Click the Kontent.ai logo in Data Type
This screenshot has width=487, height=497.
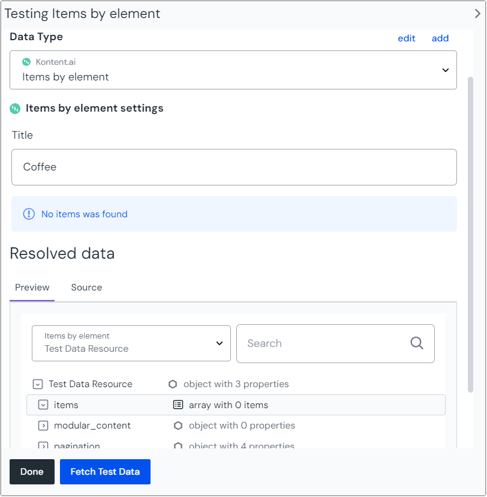(x=26, y=62)
